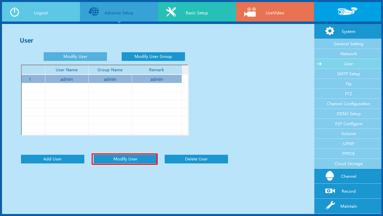Viewport: 383px width, 216px height.
Task: Select User in the sidebar menu
Action: (348, 64)
